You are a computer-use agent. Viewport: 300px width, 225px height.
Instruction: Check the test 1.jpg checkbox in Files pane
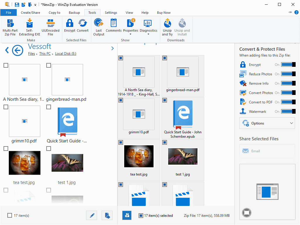pyautogui.click(x=49, y=149)
